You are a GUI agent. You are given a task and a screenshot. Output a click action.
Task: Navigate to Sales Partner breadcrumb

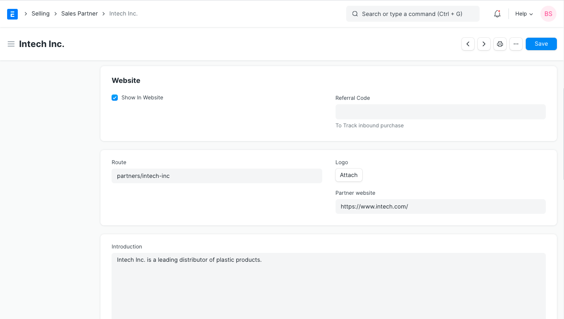click(80, 14)
